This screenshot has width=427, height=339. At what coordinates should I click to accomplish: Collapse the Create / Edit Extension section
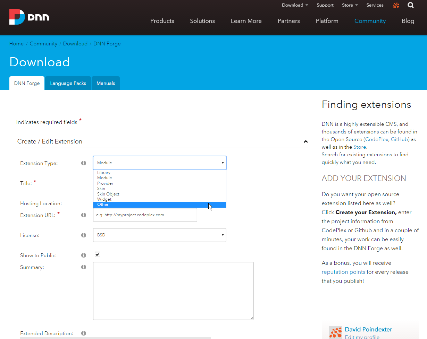click(305, 141)
